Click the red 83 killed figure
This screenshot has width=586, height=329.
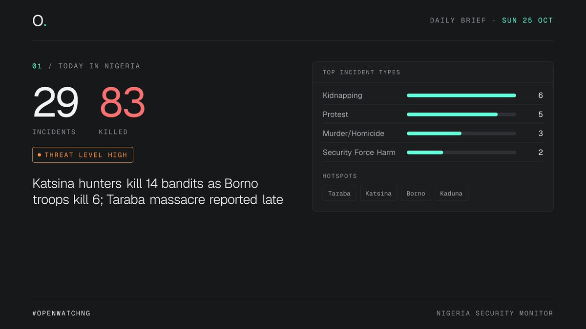point(122,102)
